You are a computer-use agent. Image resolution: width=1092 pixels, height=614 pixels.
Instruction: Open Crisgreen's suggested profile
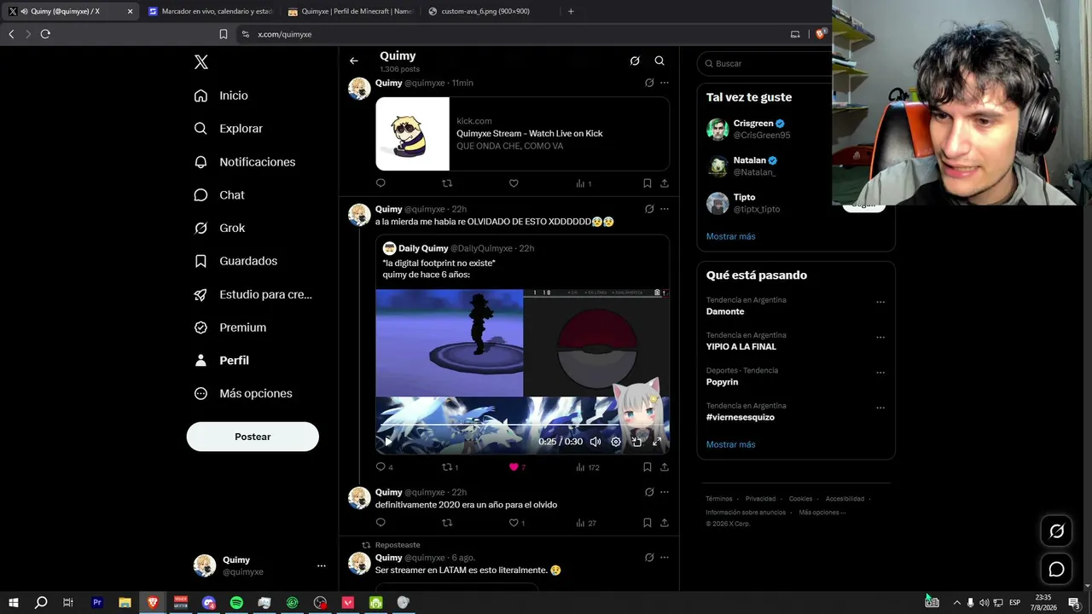pyautogui.click(x=762, y=129)
